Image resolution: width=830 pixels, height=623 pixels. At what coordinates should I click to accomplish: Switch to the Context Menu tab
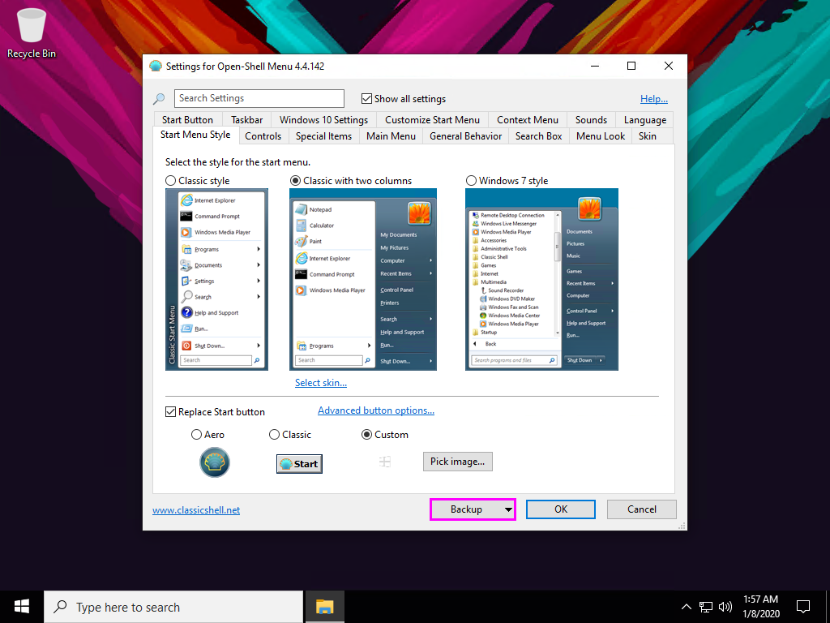coord(527,120)
